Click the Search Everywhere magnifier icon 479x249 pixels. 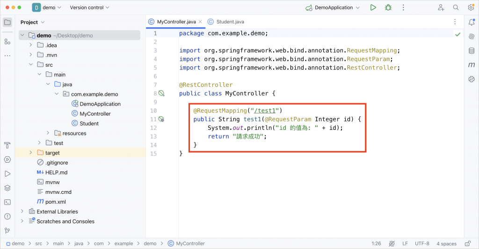click(456, 7)
